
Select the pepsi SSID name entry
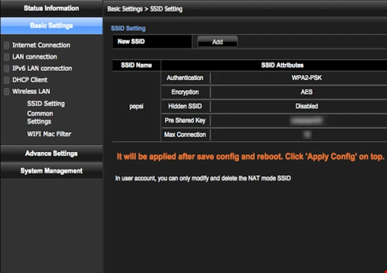[137, 106]
